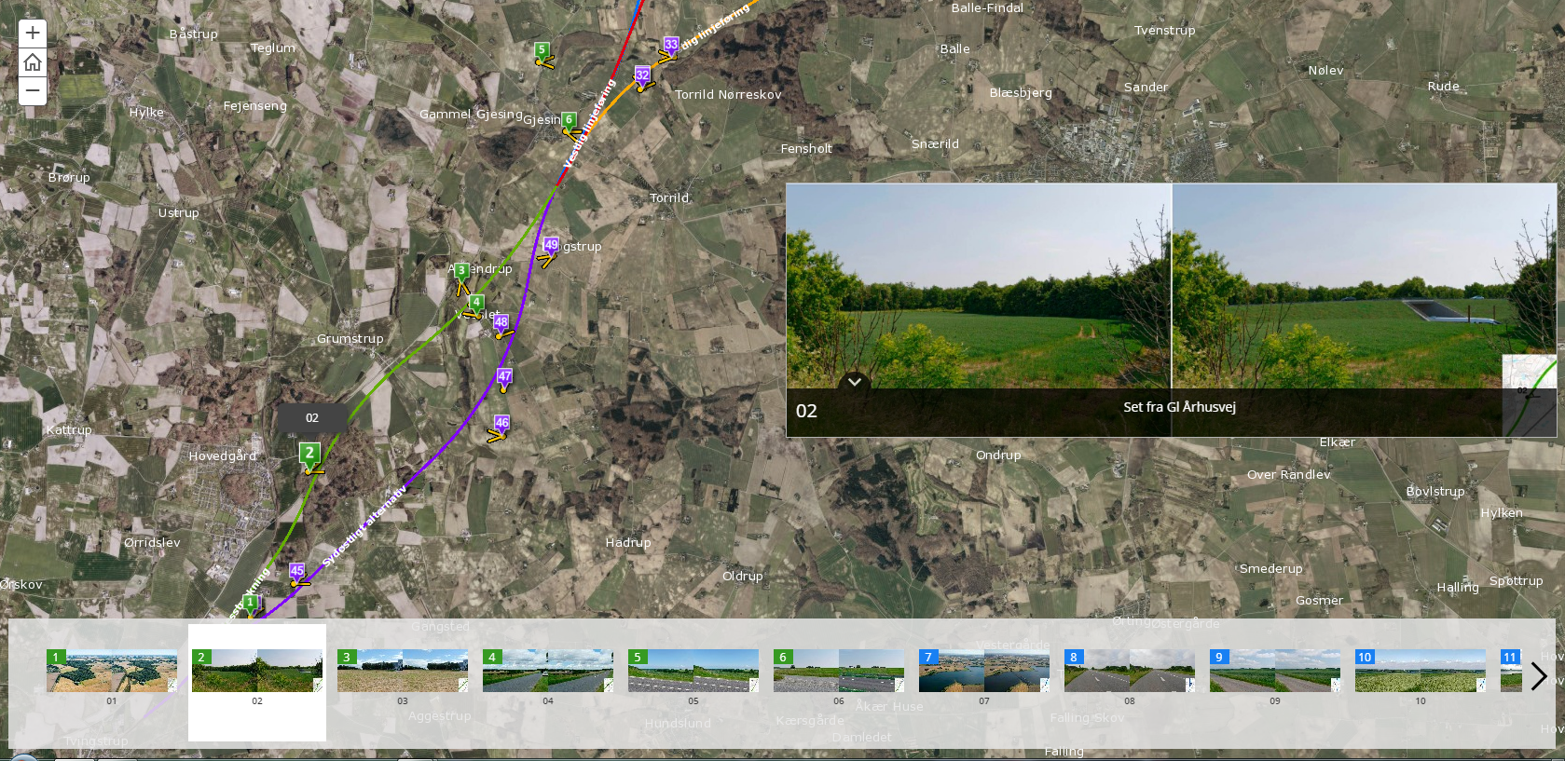Open thumbnail 10 in carousel
Image resolution: width=1565 pixels, height=761 pixels.
tap(1421, 671)
